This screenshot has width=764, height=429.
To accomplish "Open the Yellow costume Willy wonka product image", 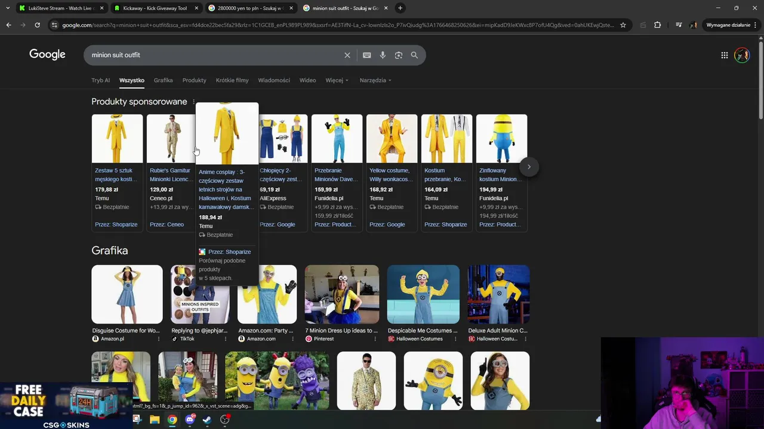I will (392, 138).
